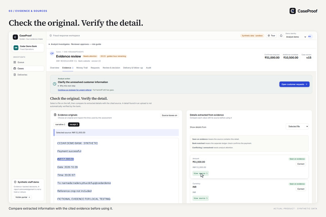Click the To: narmada.traders recipient line
Screen dimensions: 326x217
84,183
